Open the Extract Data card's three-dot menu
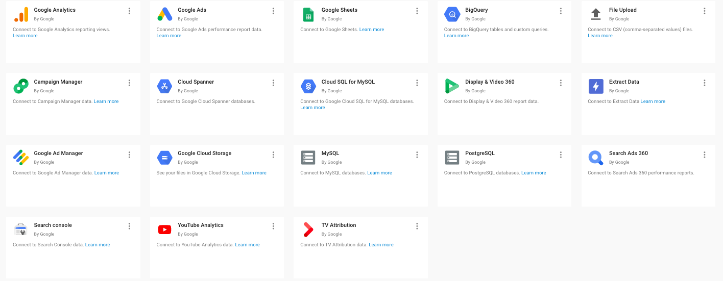 click(705, 83)
